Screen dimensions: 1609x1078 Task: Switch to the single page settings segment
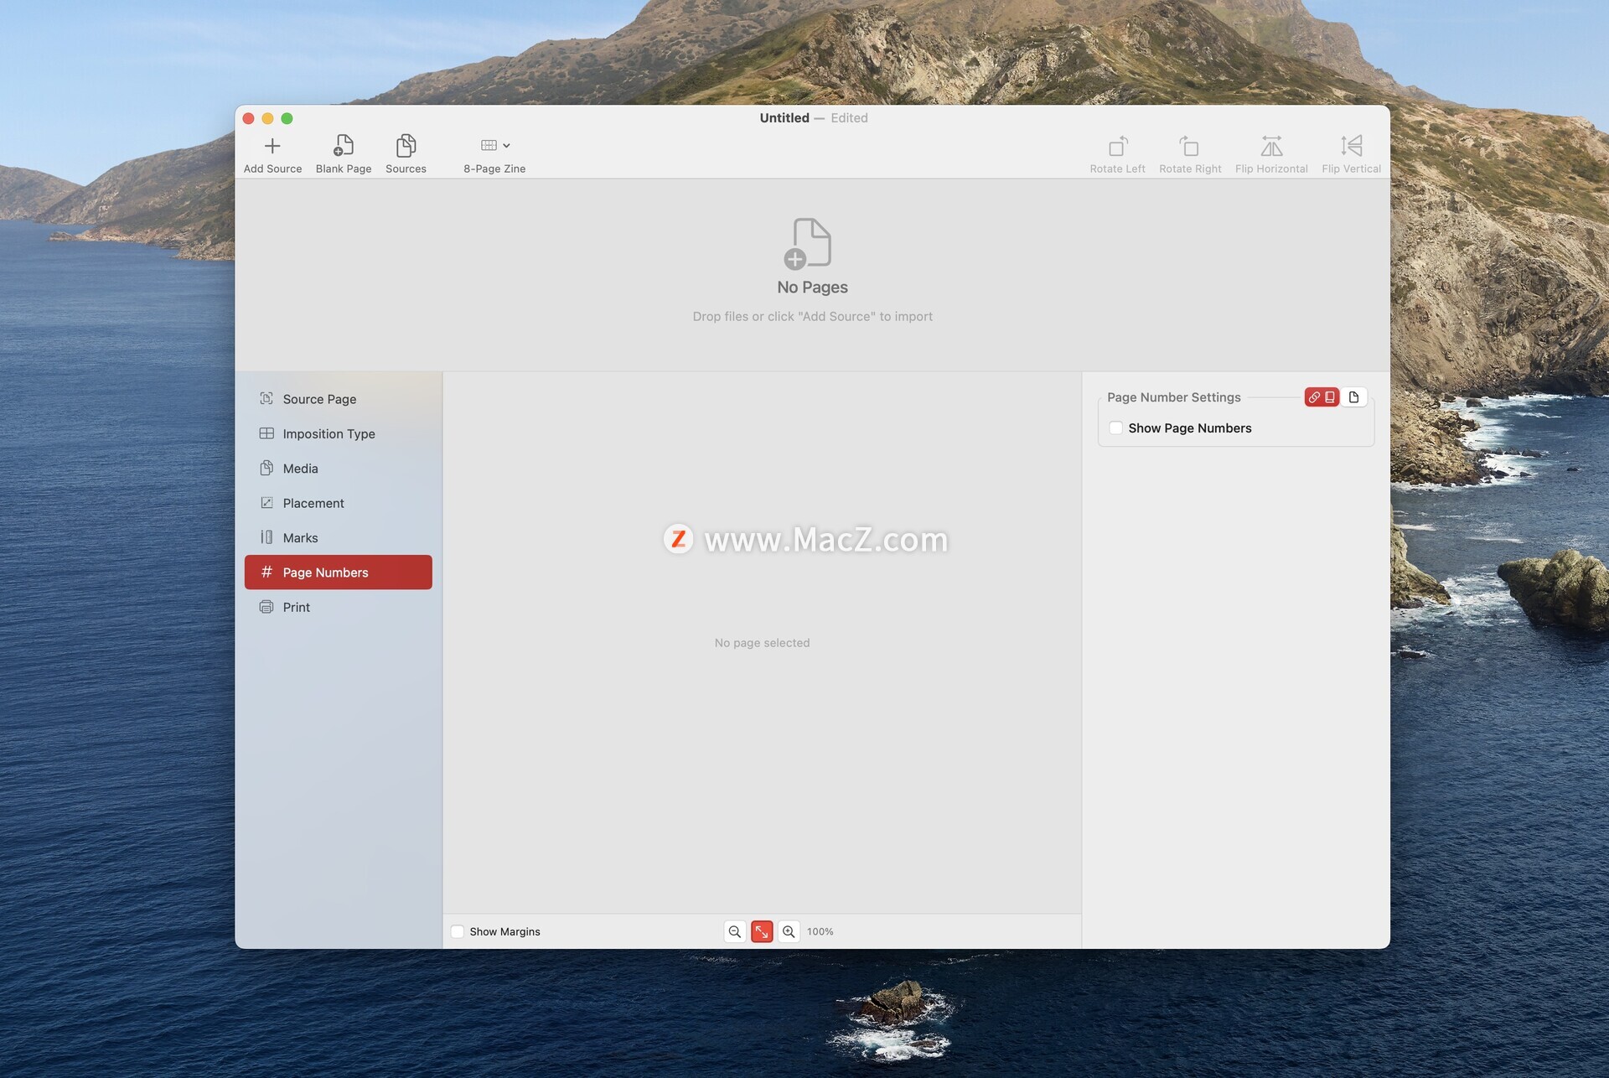point(1353,397)
